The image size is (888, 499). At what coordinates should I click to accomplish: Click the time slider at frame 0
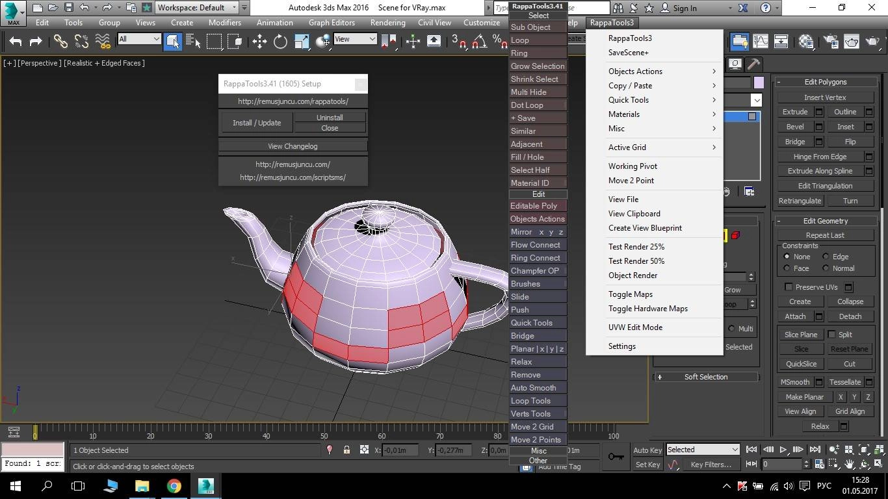point(35,431)
